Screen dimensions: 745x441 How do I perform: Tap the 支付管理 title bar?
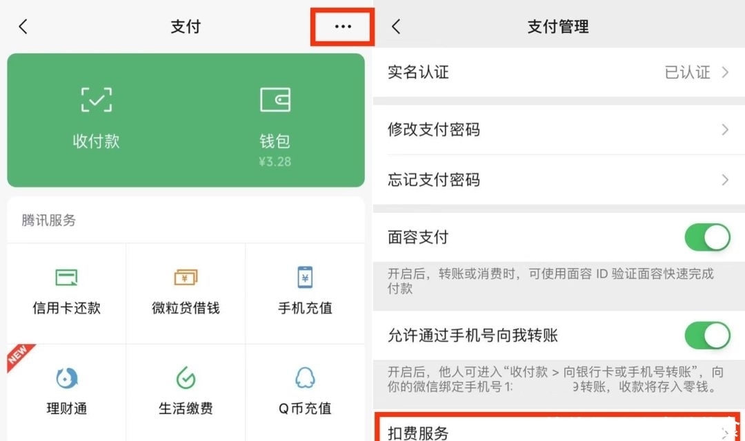[557, 26]
